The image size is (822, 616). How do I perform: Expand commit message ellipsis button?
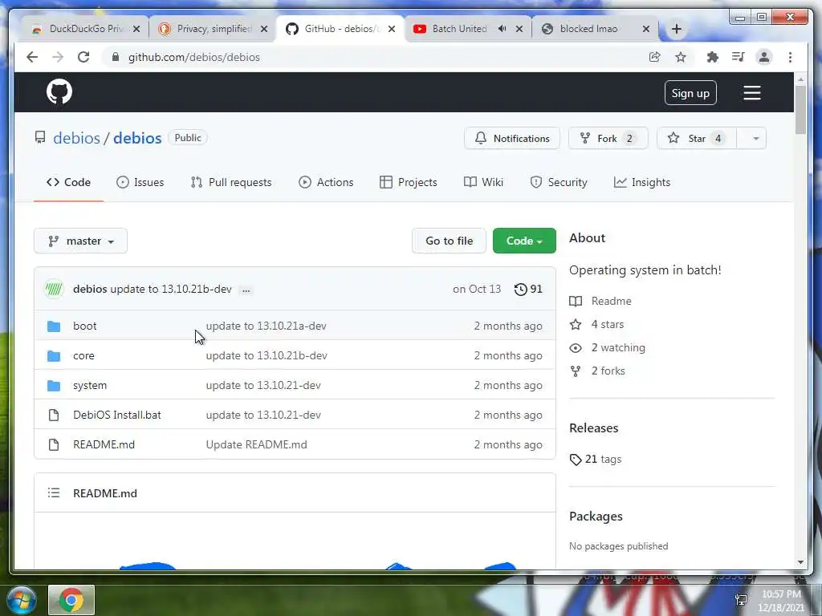246,290
